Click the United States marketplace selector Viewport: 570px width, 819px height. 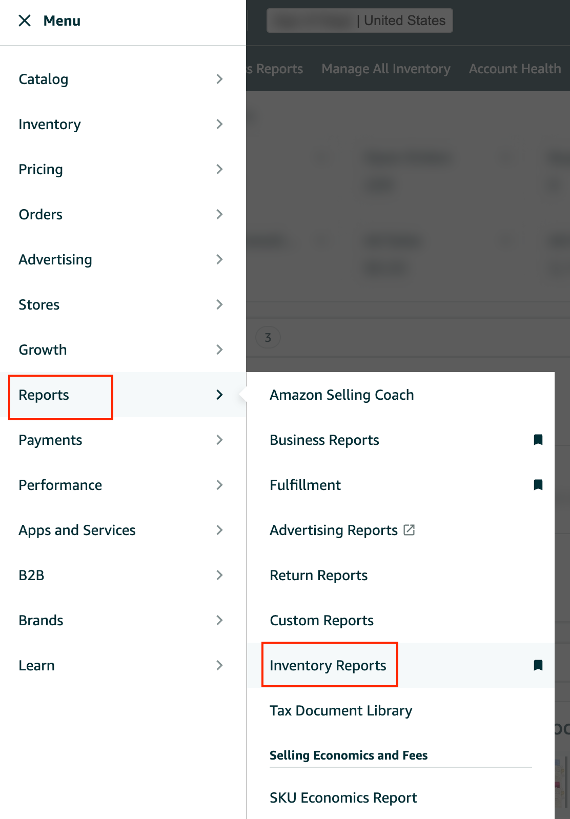[x=360, y=21]
